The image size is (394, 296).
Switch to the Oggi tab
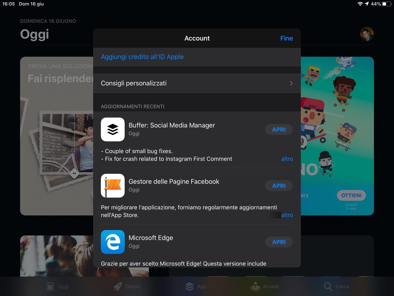[x=58, y=286]
